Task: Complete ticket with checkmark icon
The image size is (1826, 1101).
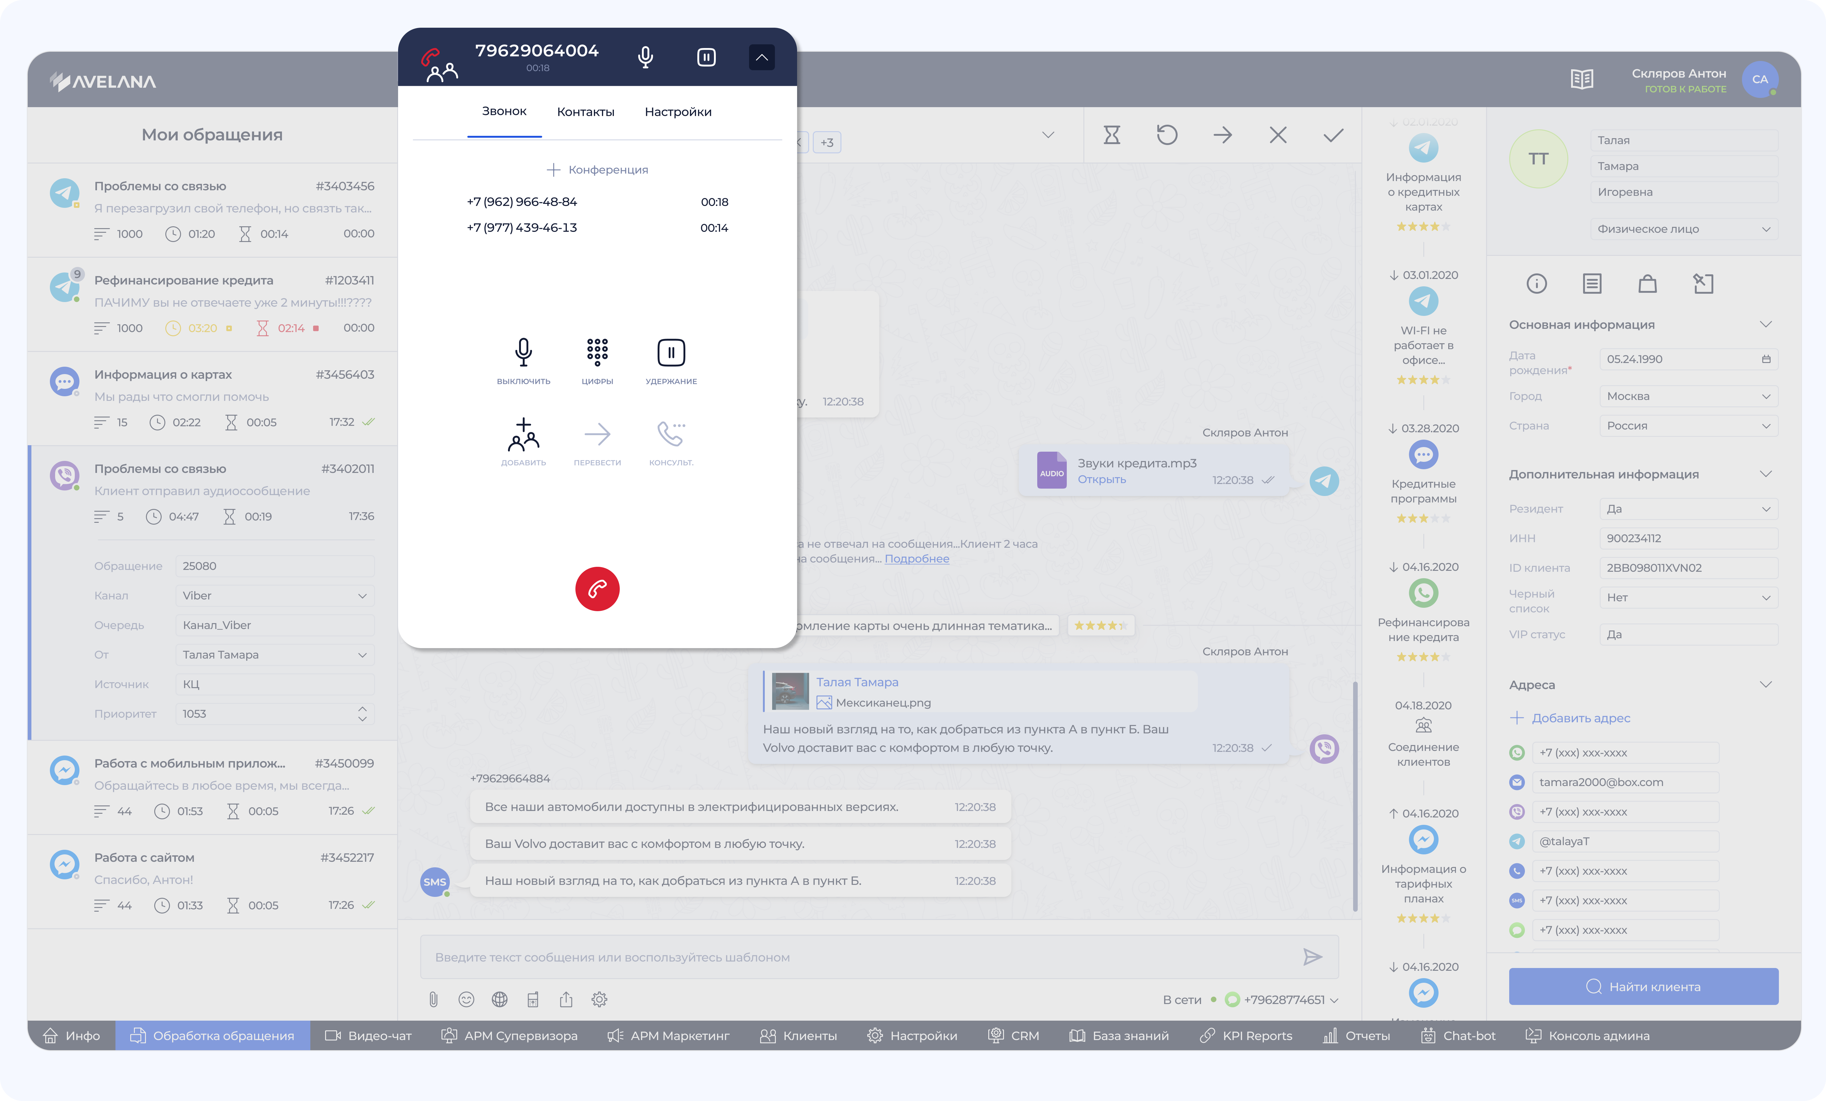Action: click(1333, 135)
